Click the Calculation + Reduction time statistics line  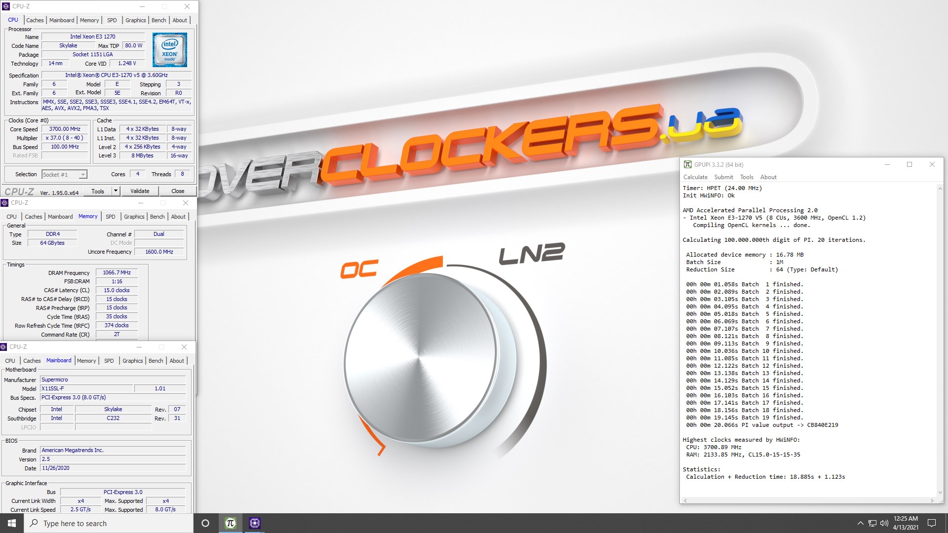coord(765,477)
